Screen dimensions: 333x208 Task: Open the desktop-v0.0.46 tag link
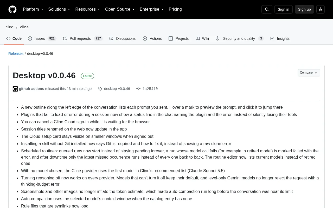point(117,89)
